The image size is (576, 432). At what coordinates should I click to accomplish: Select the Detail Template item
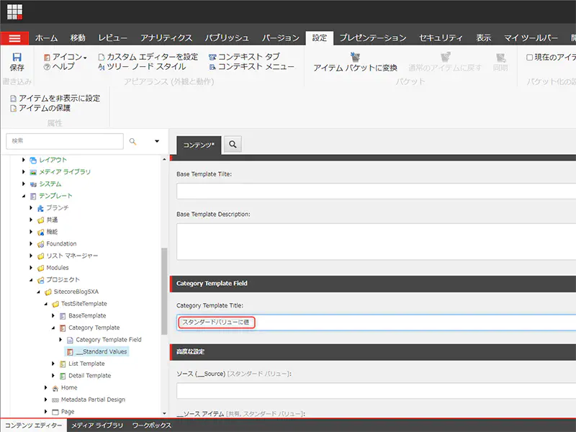(x=89, y=375)
